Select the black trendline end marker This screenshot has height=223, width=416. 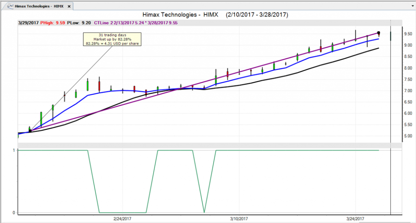tap(379, 33)
